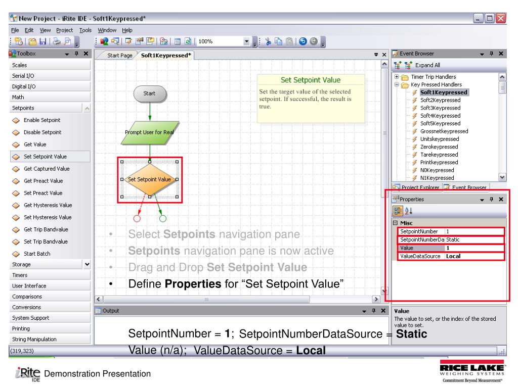
Task: Pin the Event Browser panel
Action: click(491, 54)
